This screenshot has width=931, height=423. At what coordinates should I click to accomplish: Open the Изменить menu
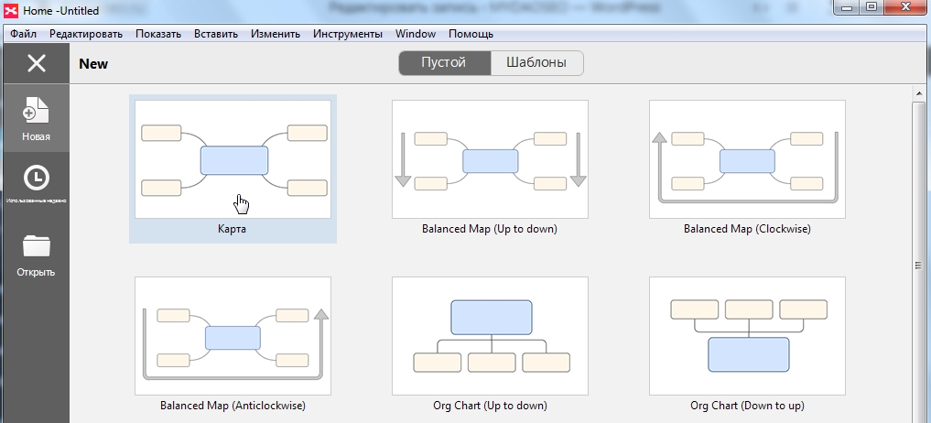pos(275,34)
